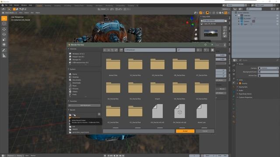Viewport: 280px width, 157px height.
Task: Collapse the Recent section in File View
Action: [69, 110]
